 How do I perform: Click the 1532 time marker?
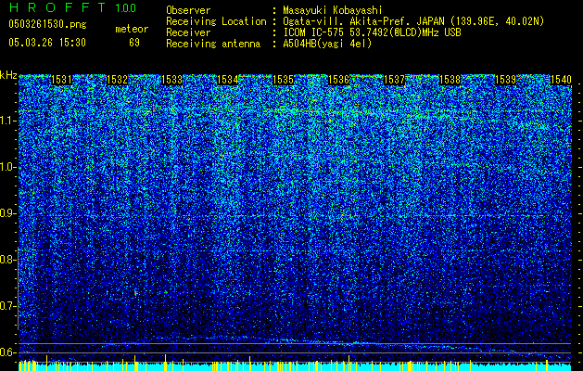coord(117,80)
